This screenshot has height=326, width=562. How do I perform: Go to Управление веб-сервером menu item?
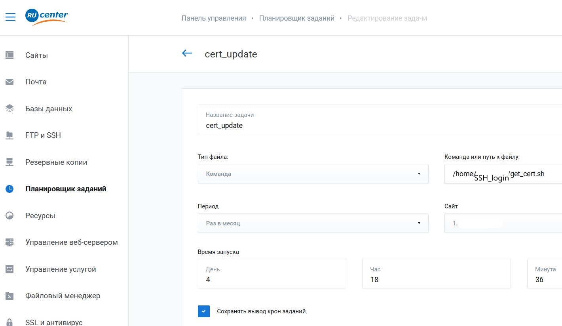[x=71, y=242]
